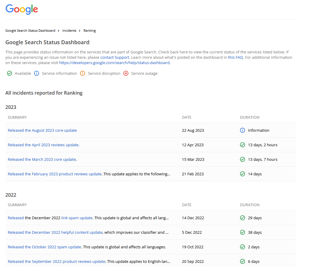Open the December 2022 helpful content update
This screenshot has width=320, height=267.
pos(55,232)
